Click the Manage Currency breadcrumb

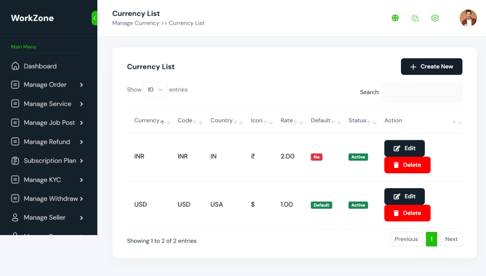136,23
